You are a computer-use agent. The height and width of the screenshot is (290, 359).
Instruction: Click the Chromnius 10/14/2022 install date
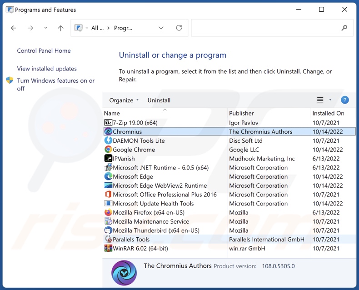point(328,131)
